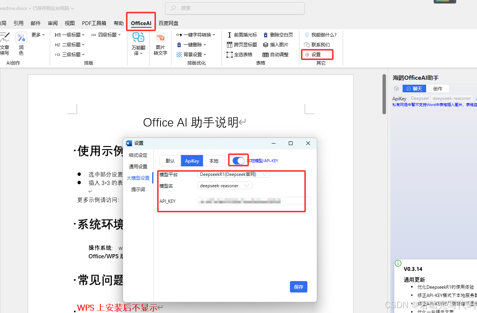Screen dimensions: 477x313
Task: Click the 保存 button in settings
Action: point(299,287)
